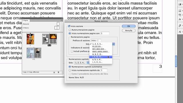
Task: Click the trash icon in Pagine panel
Action: pyautogui.click(x=58, y=72)
